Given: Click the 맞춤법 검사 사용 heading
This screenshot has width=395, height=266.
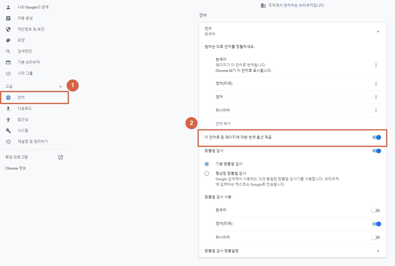Looking at the screenshot, I should [x=218, y=197].
